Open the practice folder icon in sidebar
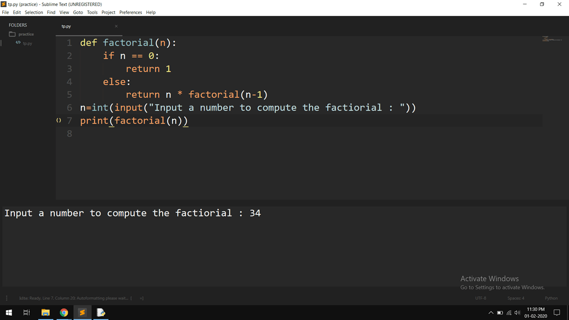The image size is (569, 320). coord(12,34)
